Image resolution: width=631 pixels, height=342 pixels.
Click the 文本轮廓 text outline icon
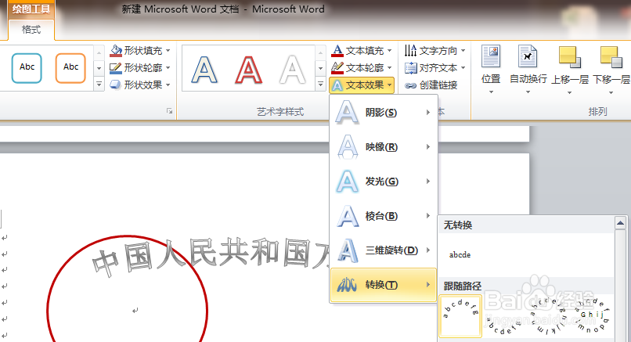tap(337, 68)
